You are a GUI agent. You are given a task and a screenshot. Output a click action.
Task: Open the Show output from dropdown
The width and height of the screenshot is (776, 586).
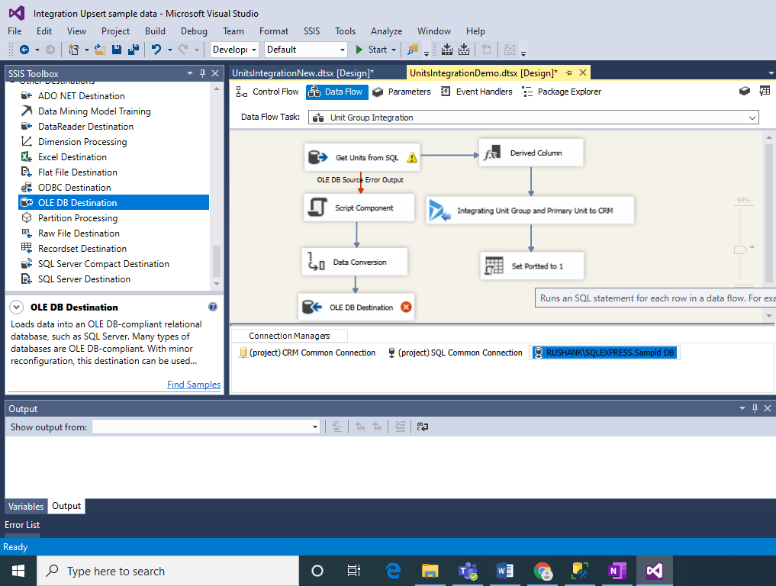(315, 427)
